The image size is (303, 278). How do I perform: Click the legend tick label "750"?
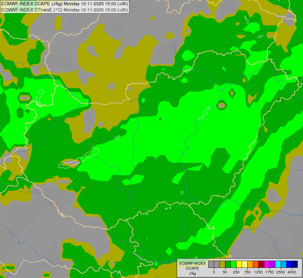coord(247,272)
